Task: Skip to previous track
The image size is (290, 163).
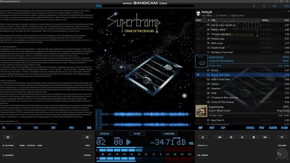Action: click(x=220, y=137)
